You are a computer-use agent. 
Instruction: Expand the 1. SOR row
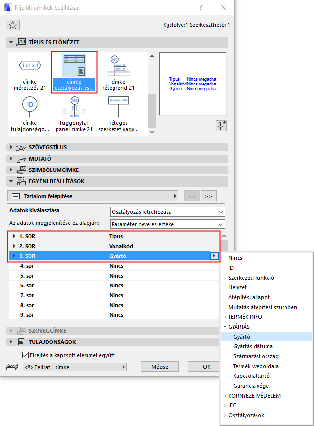click(x=14, y=236)
